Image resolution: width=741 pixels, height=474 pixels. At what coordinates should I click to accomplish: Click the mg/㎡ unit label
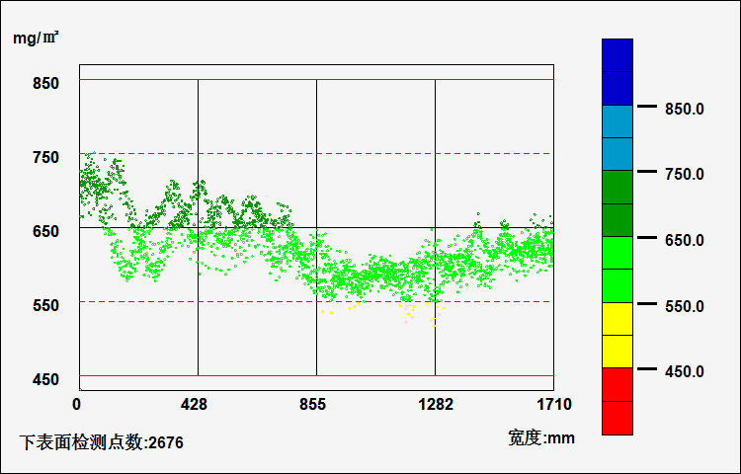click(x=36, y=39)
